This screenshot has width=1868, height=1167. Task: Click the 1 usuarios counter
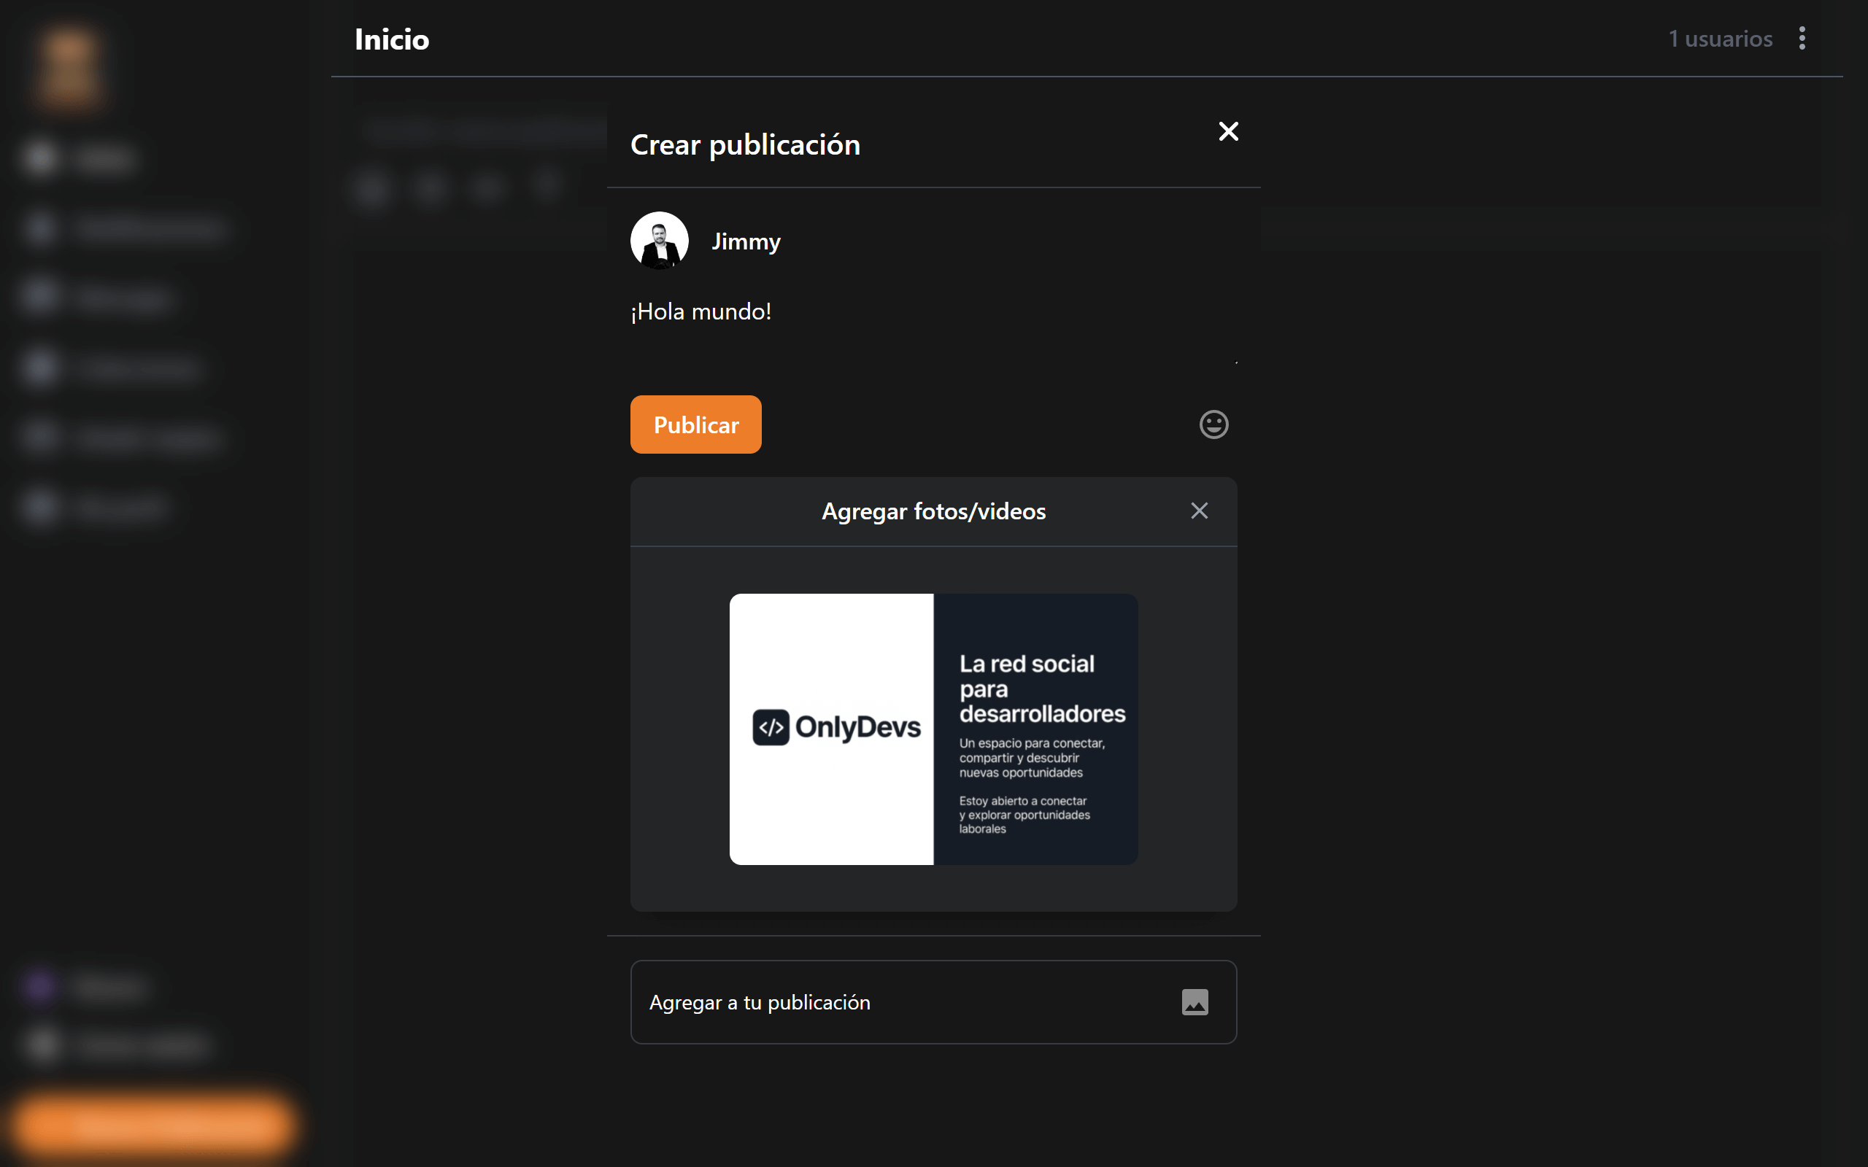pos(1720,39)
